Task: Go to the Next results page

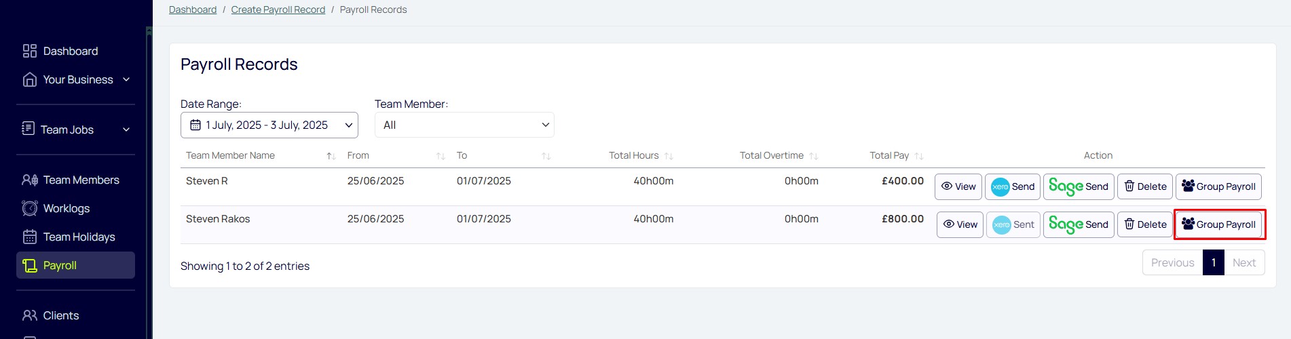Action: click(1244, 262)
